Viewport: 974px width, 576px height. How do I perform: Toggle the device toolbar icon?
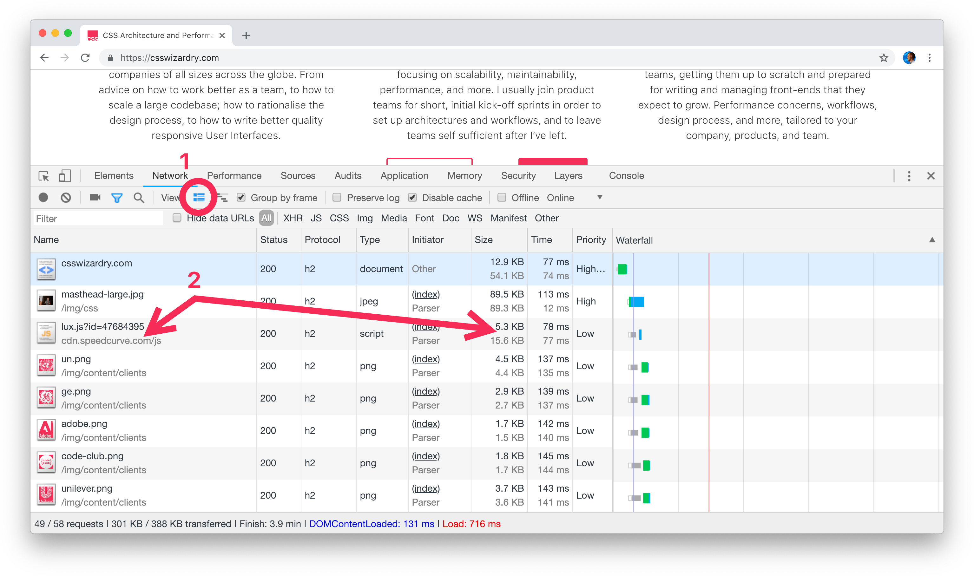(65, 176)
